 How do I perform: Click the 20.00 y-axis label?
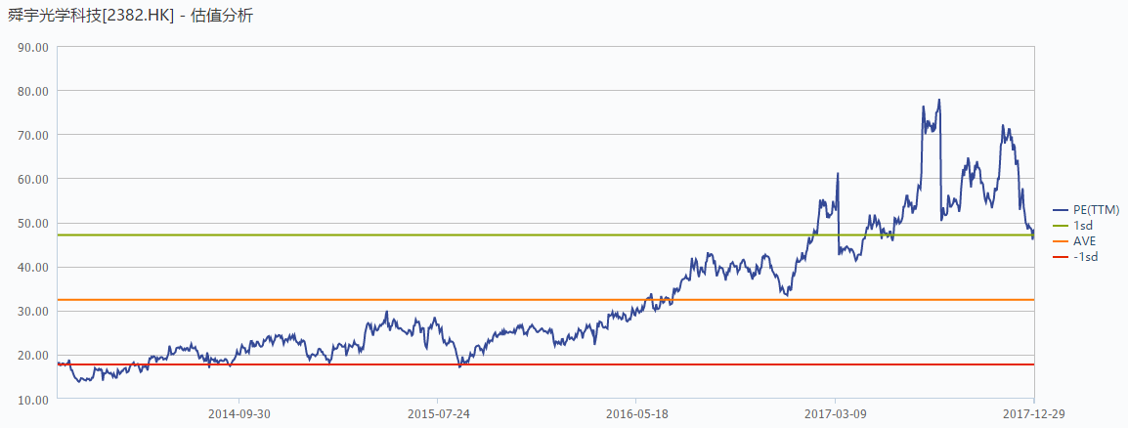[x=32, y=355]
